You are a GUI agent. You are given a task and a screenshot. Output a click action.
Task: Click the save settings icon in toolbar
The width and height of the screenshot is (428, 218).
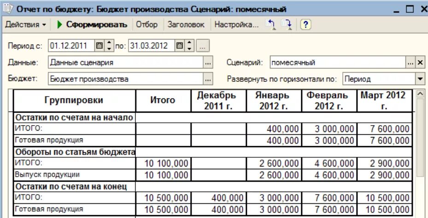(x=287, y=24)
